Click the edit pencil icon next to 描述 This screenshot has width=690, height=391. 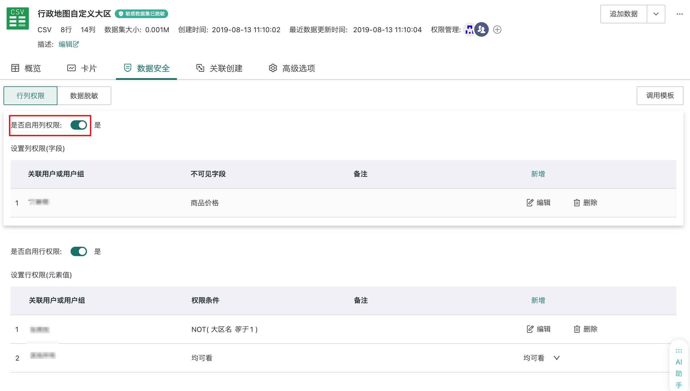pyautogui.click(x=76, y=44)
